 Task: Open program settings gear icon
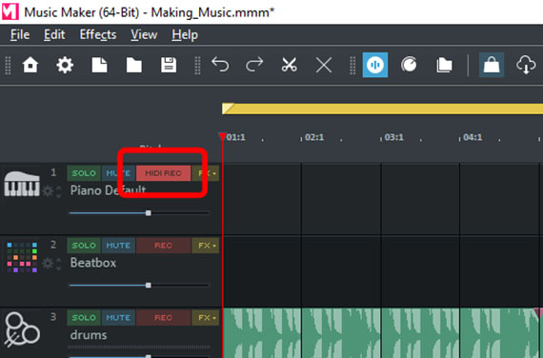(65, 65)
